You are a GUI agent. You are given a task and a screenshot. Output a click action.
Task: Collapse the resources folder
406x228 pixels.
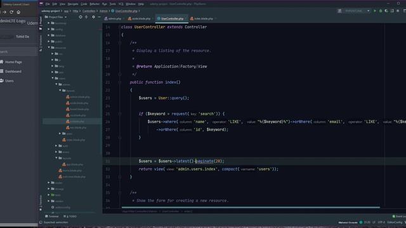pos(48,47)
